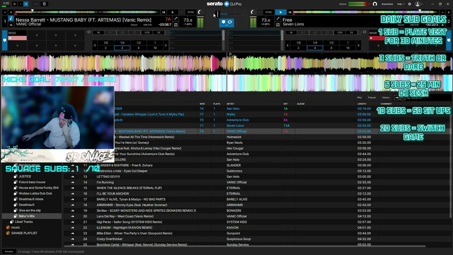Open left deck key/tuning tool

pyautogui.click(x=176, y=19)
